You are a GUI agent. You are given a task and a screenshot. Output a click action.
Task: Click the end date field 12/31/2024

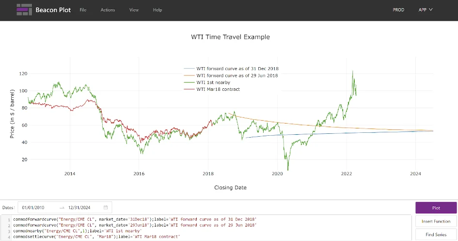coord(79,208)
